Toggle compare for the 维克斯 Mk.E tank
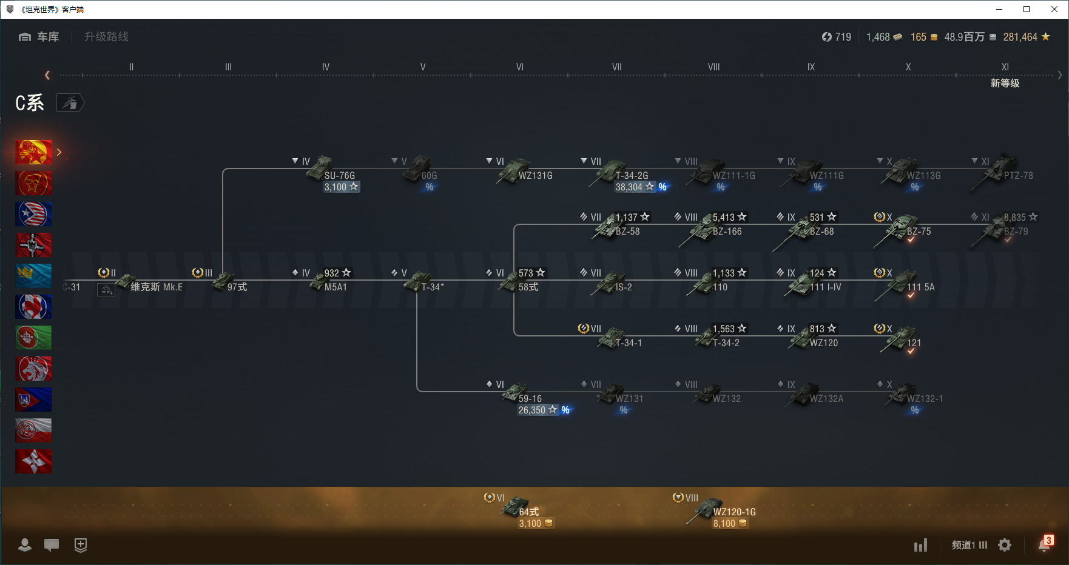 point(106,290)
